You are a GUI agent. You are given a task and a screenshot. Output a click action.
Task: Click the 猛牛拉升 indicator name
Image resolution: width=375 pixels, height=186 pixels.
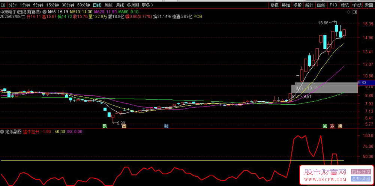(31, 132)
